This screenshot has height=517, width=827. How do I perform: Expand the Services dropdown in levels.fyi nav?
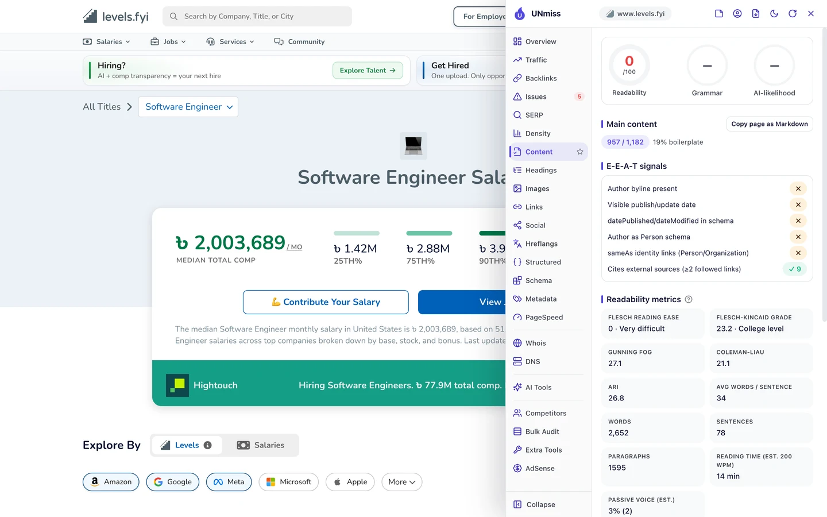coord(230,41)
